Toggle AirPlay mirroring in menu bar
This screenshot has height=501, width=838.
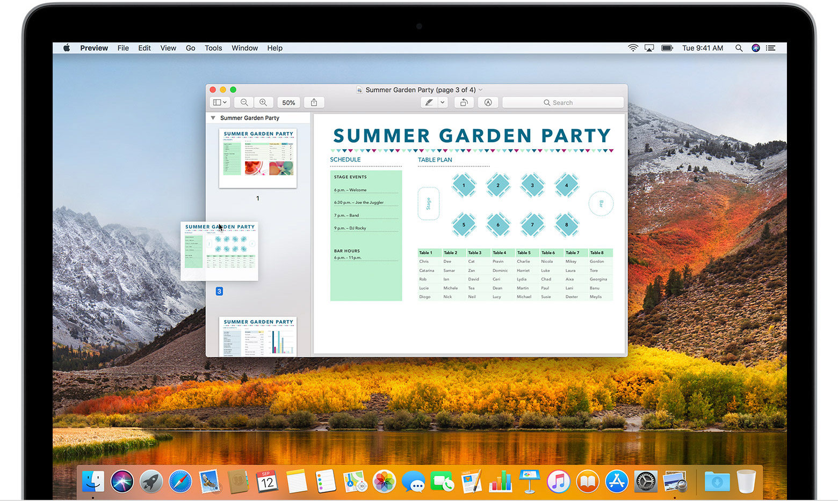649,48
